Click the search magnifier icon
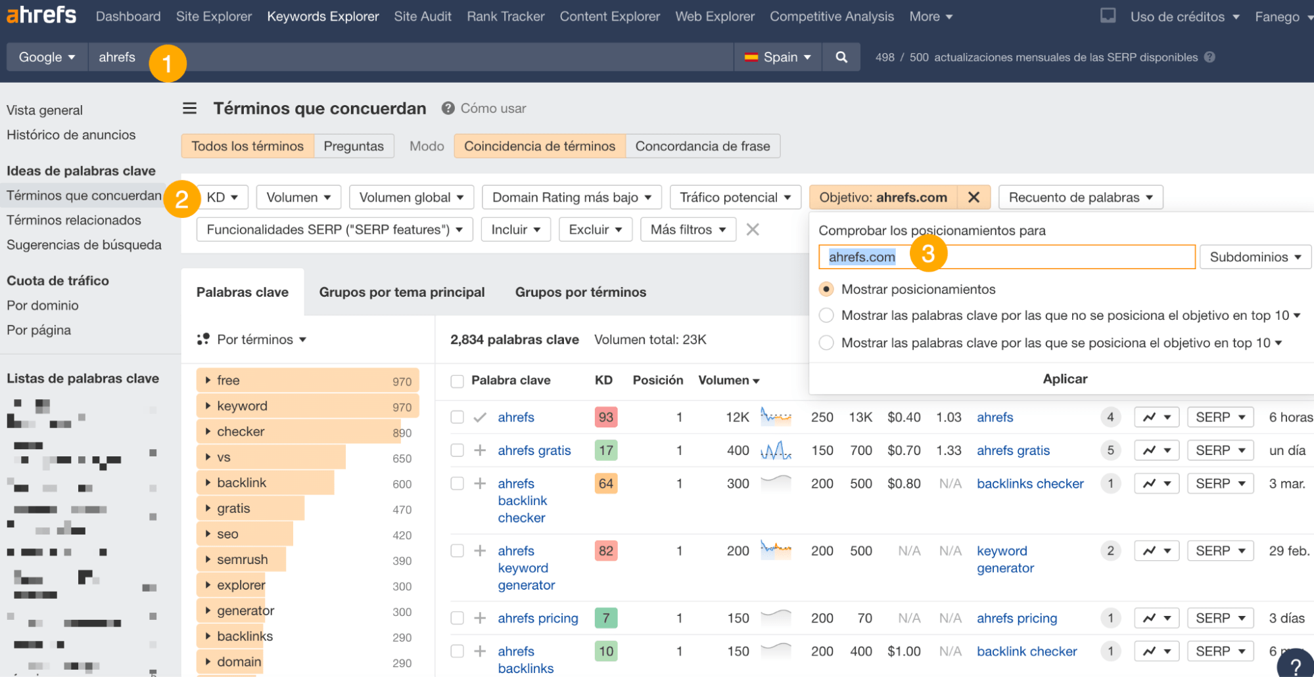This screenshot has height=677, width=1314. pos(841,57)
